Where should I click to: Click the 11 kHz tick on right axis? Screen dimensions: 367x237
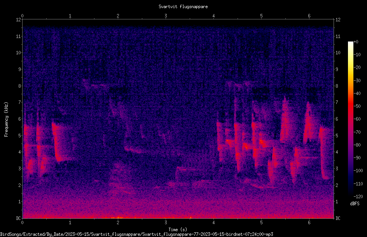(x=338, y=36)
